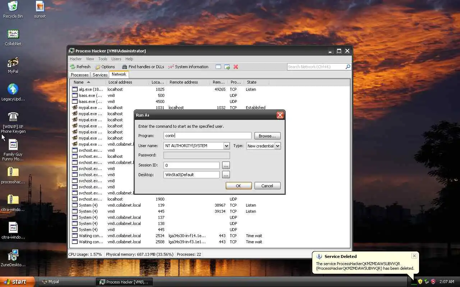
Task: Cancel the Run As dialog
Action: pos(267,186)
